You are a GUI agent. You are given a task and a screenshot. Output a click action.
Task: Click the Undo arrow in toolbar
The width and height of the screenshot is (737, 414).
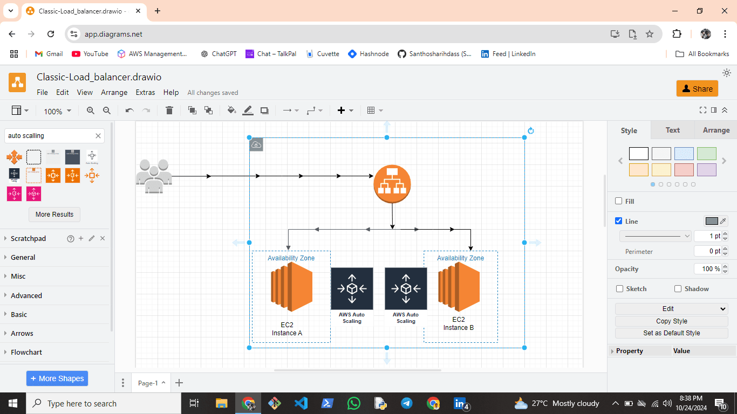pyautogui.click(x=129, y=111)
